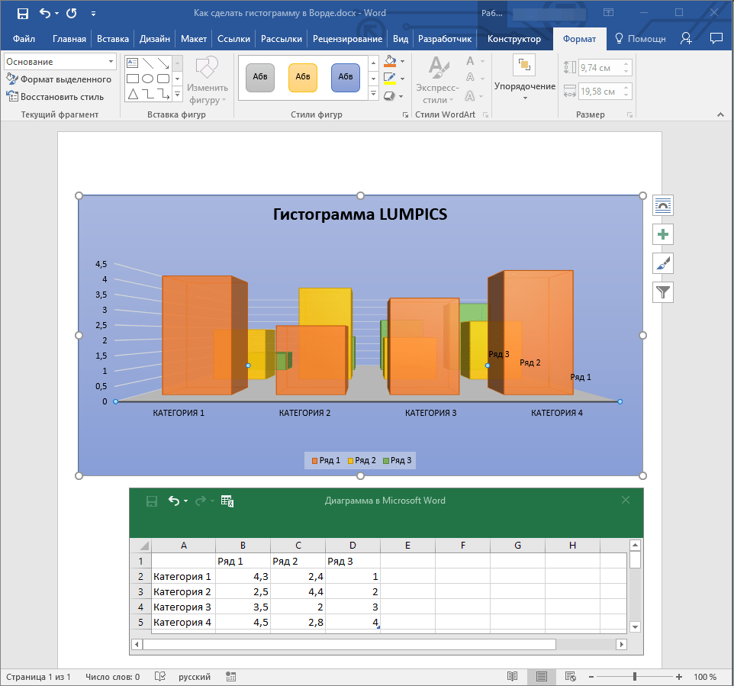Open the Chart Styles paintbrush button
The image size is (734, 686).
663,263
